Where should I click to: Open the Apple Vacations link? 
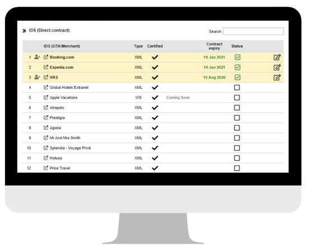tap(63, 97)
